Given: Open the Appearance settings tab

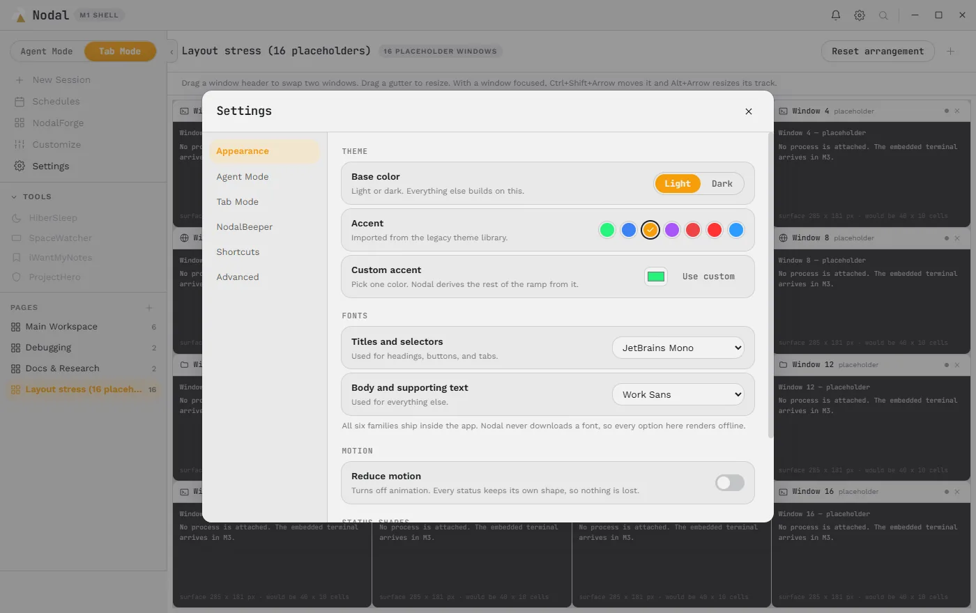Looking at the screenshot, I should point(264,151).
